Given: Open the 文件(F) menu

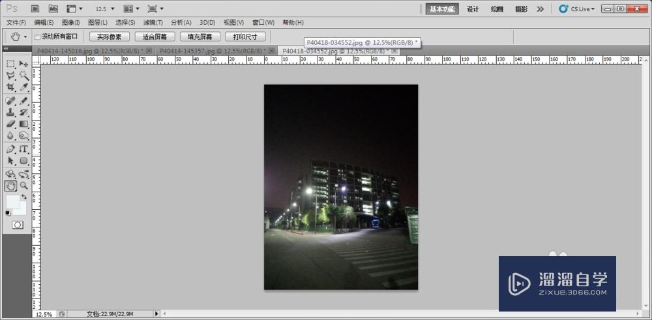Looking at the screenshot, I should 16,22.
